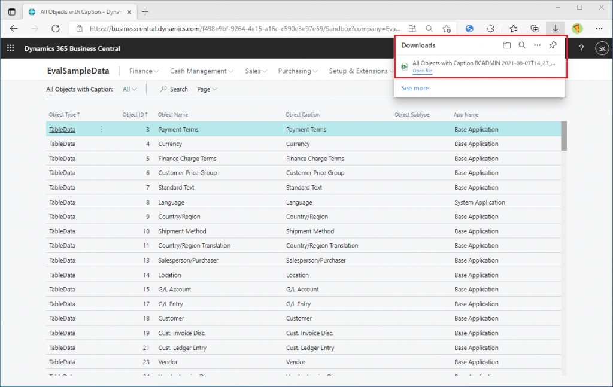Open the Favorites list icon
This screenshot has height=387, width=613.
[x=513, y=29]
